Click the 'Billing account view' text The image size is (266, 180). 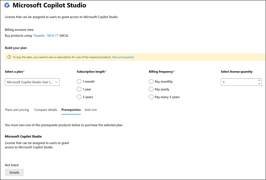pos(19,30)
